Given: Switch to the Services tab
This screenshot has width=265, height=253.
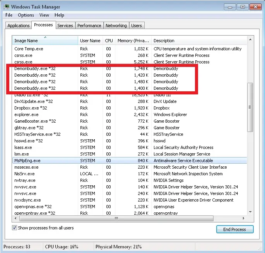Looking at the screenshot, I should click(x=65, y=26).
